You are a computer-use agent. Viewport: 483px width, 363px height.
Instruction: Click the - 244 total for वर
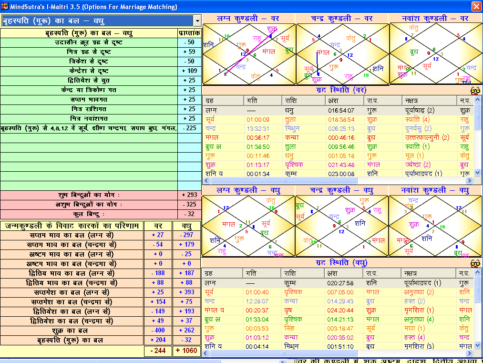(x=158, y=351)
